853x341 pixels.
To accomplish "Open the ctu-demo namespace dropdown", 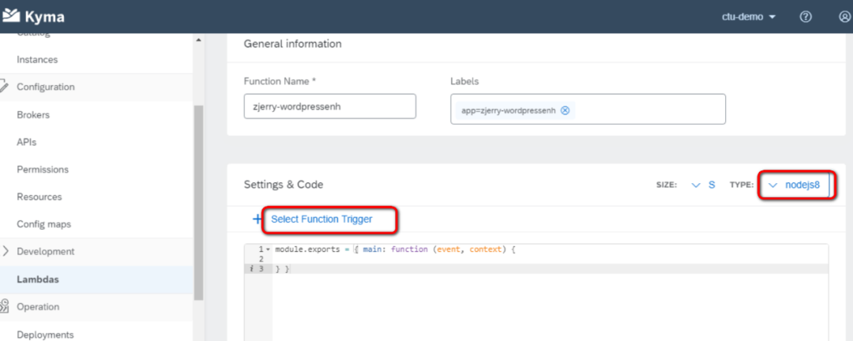I will click(x=749, y=17).
